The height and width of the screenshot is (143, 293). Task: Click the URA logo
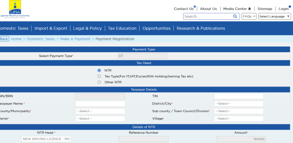[x=14, y=9]
